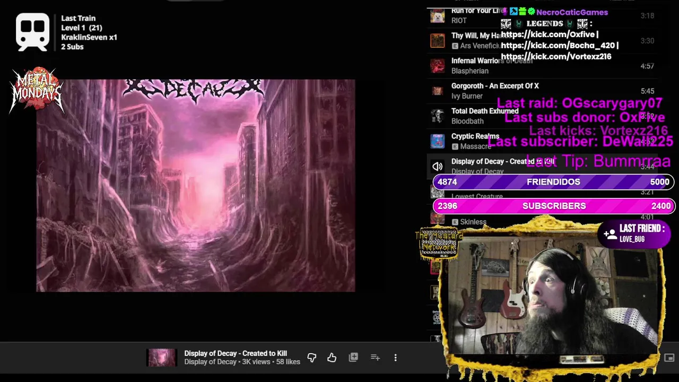Open artist Skinless in queue
679x382 pixels.
473,222
